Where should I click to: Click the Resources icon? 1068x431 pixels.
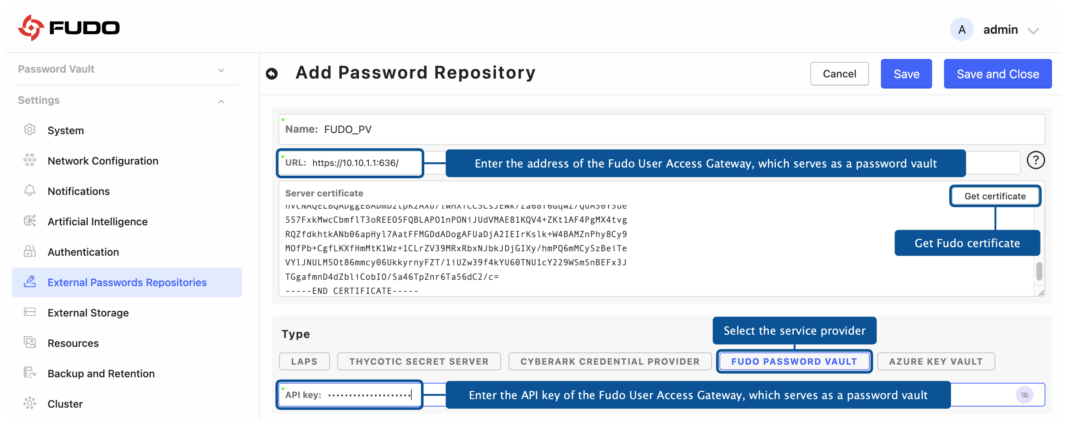point(30,343)
